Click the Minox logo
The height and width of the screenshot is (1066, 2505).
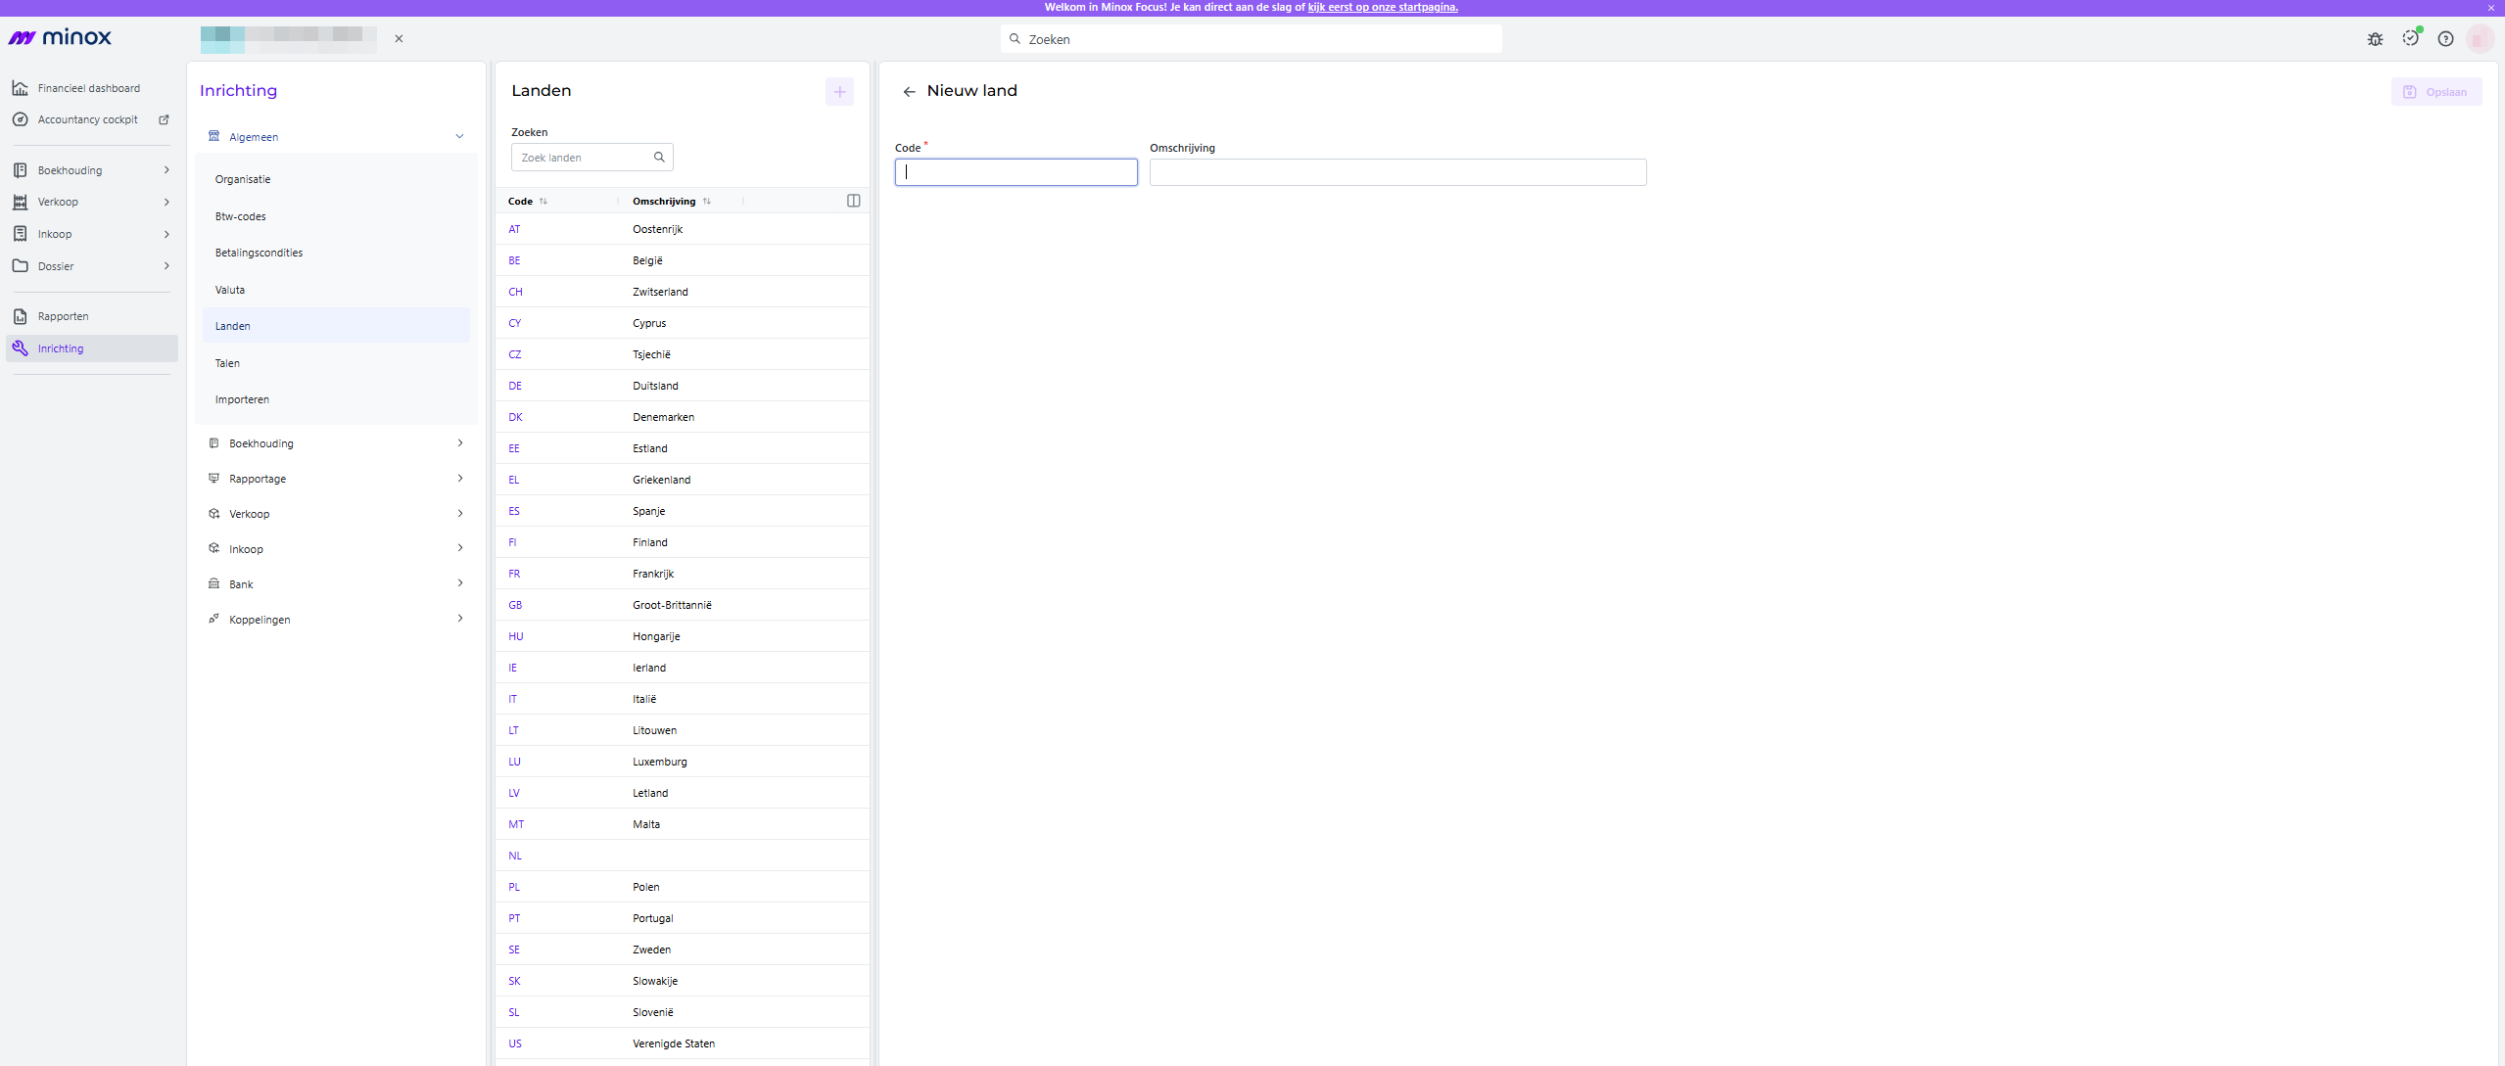[x=60, y=37]
